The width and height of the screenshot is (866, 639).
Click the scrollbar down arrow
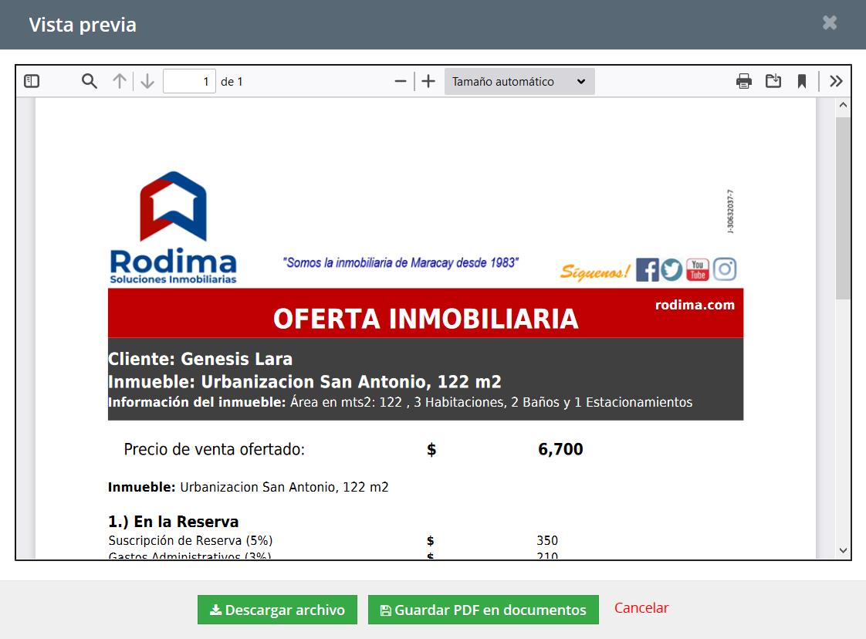(x=843, y=550)
